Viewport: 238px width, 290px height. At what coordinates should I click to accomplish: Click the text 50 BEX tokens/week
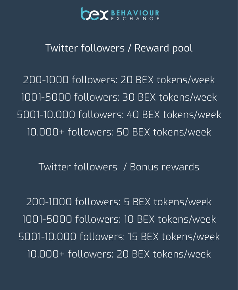(164, 132)
